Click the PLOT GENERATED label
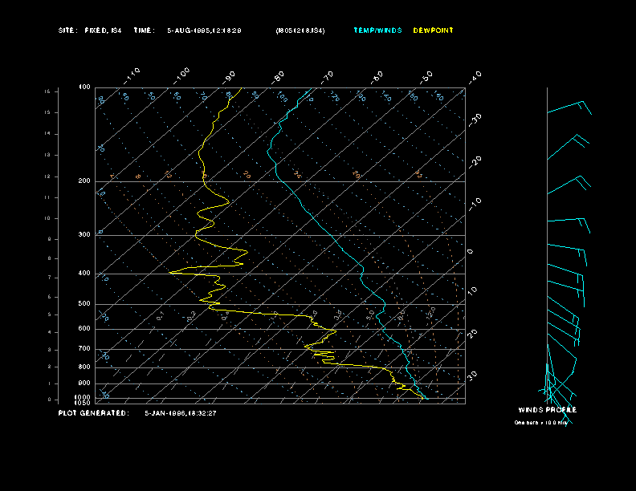The image size is (636, 491). [x=93, y=413]
